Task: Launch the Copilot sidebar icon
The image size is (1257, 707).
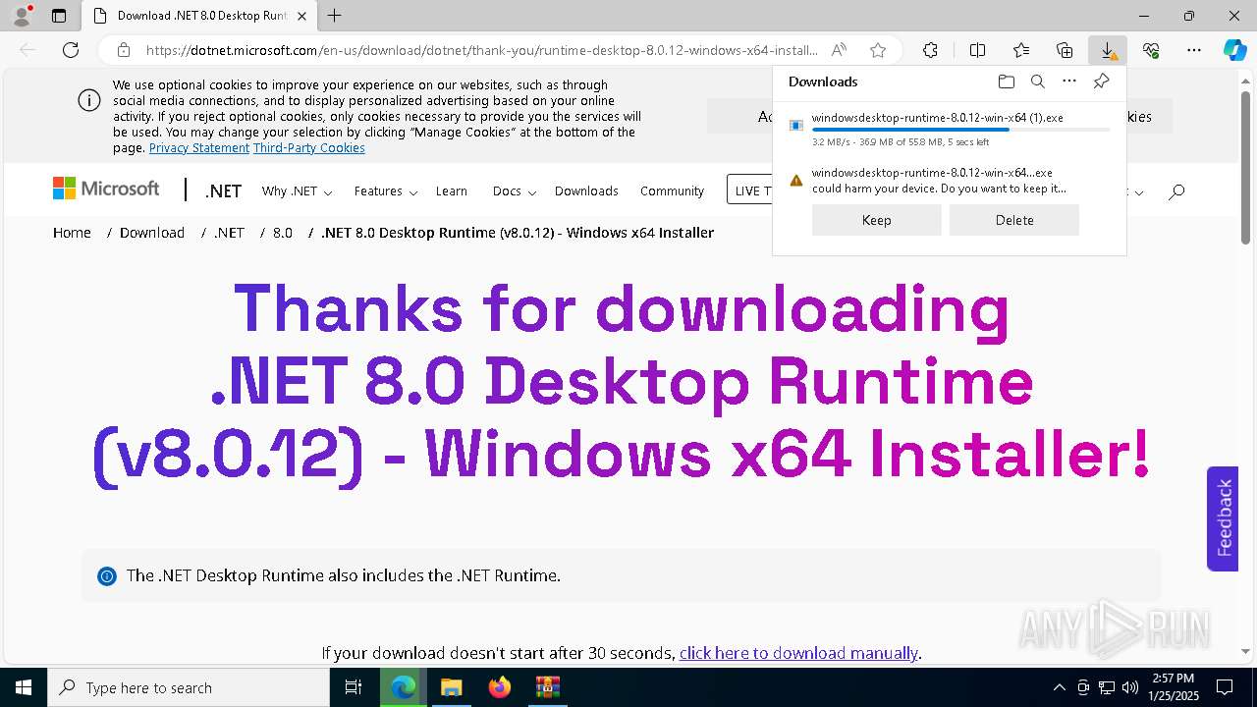Action: point(1234,50)
